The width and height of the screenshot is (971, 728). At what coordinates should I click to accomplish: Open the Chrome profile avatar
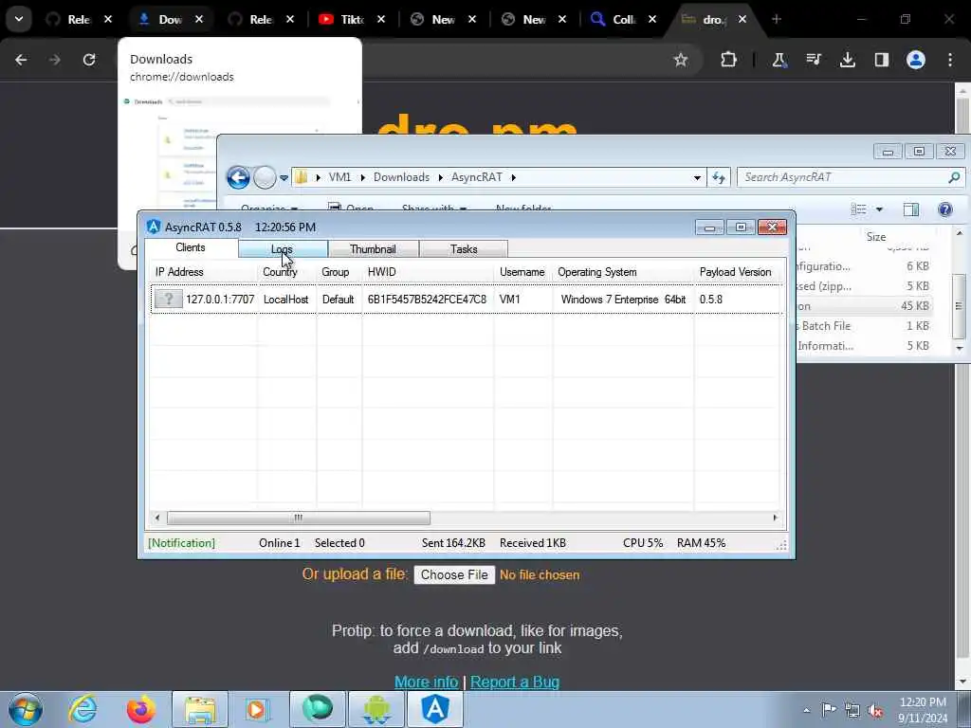[916, 60]
